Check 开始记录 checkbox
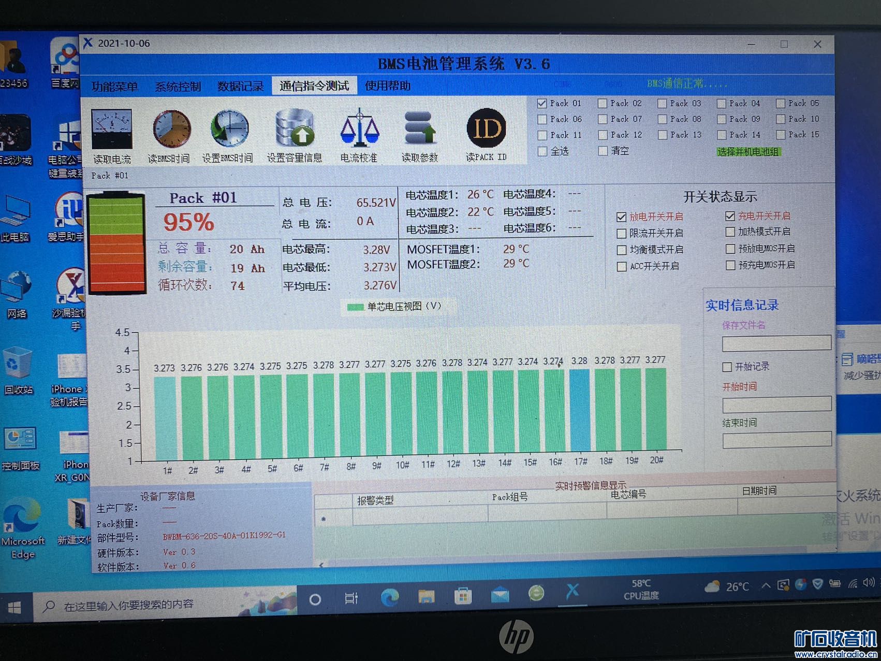The height and width of the screenshot is (661, 881). (x=727, y=367)
